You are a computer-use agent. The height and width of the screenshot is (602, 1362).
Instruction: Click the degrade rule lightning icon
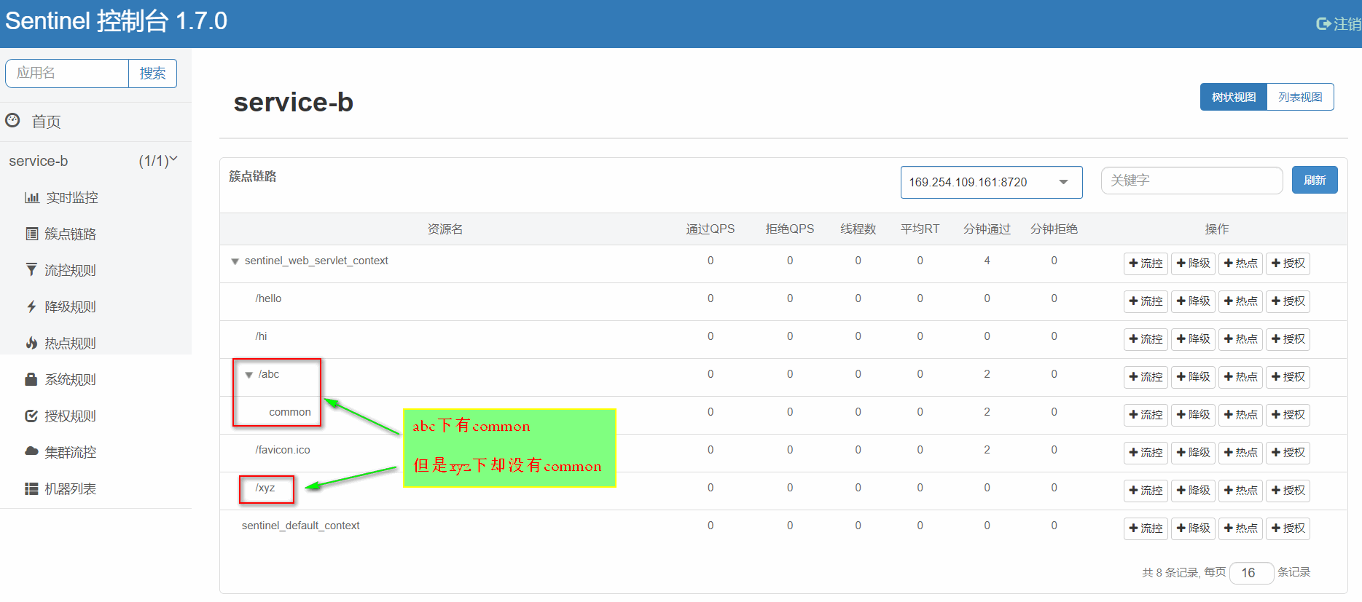tap(31, 306)
